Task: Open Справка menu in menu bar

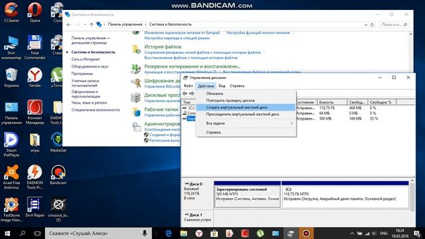Action: [237, 86]
